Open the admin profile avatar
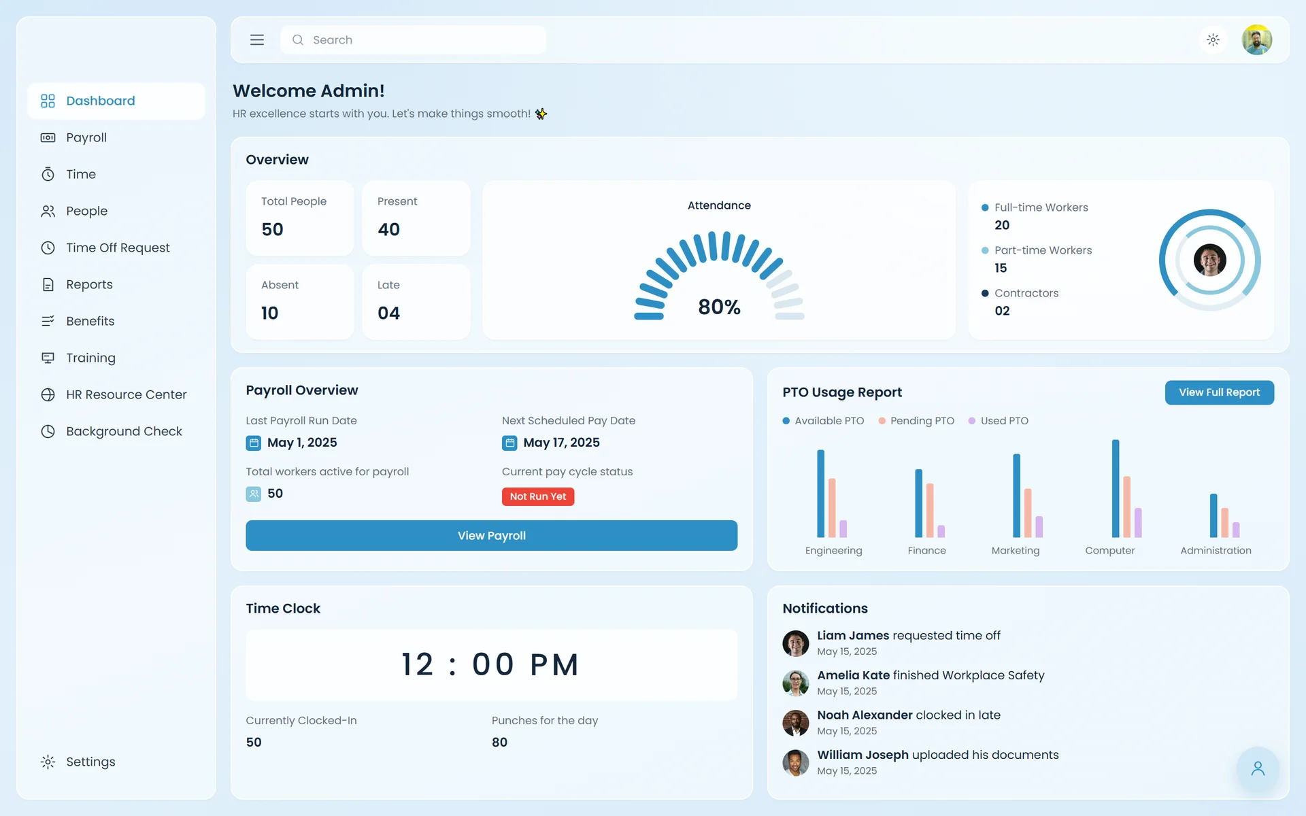 (1256, 40)
